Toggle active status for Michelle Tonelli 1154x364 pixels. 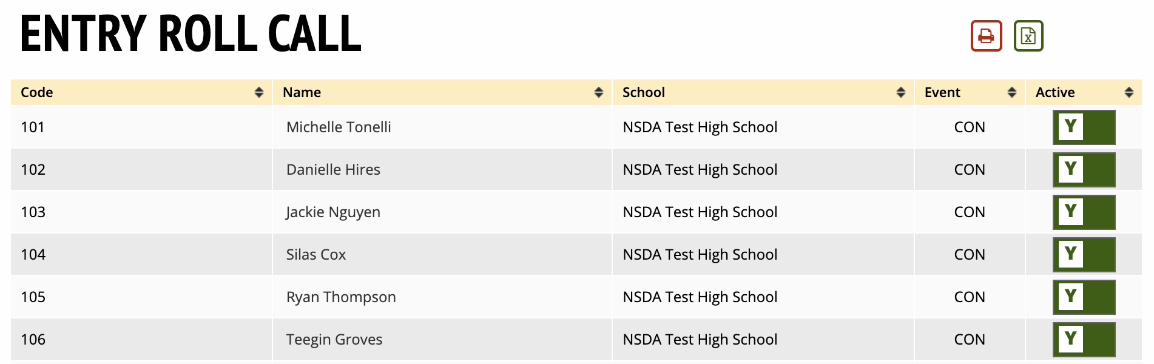1084,127
